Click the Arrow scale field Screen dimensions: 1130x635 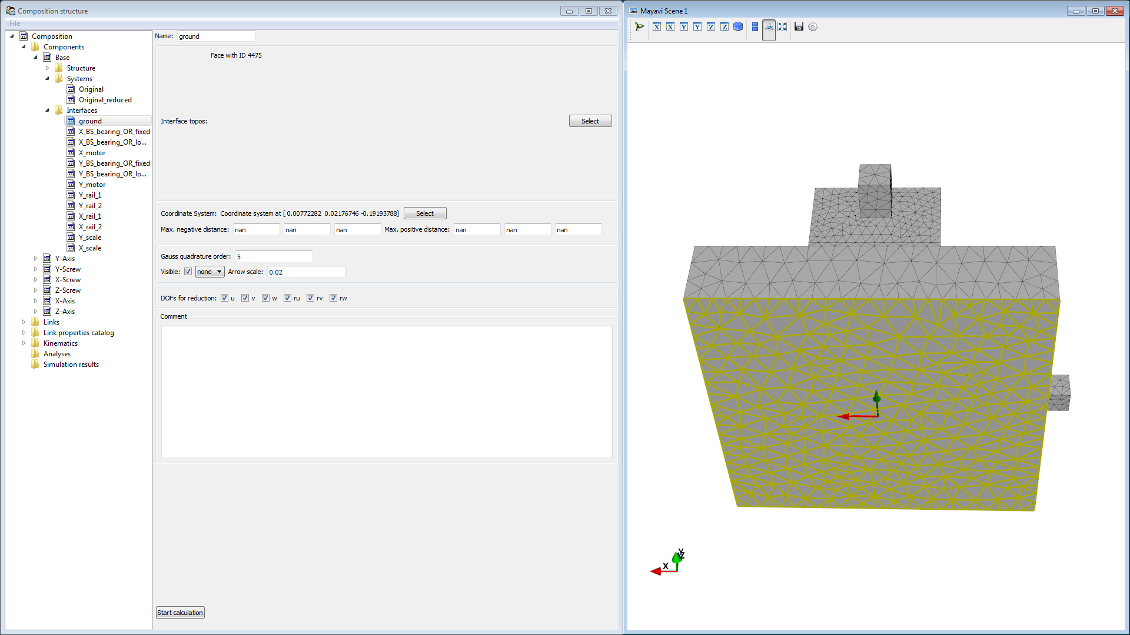coord(306,272)
